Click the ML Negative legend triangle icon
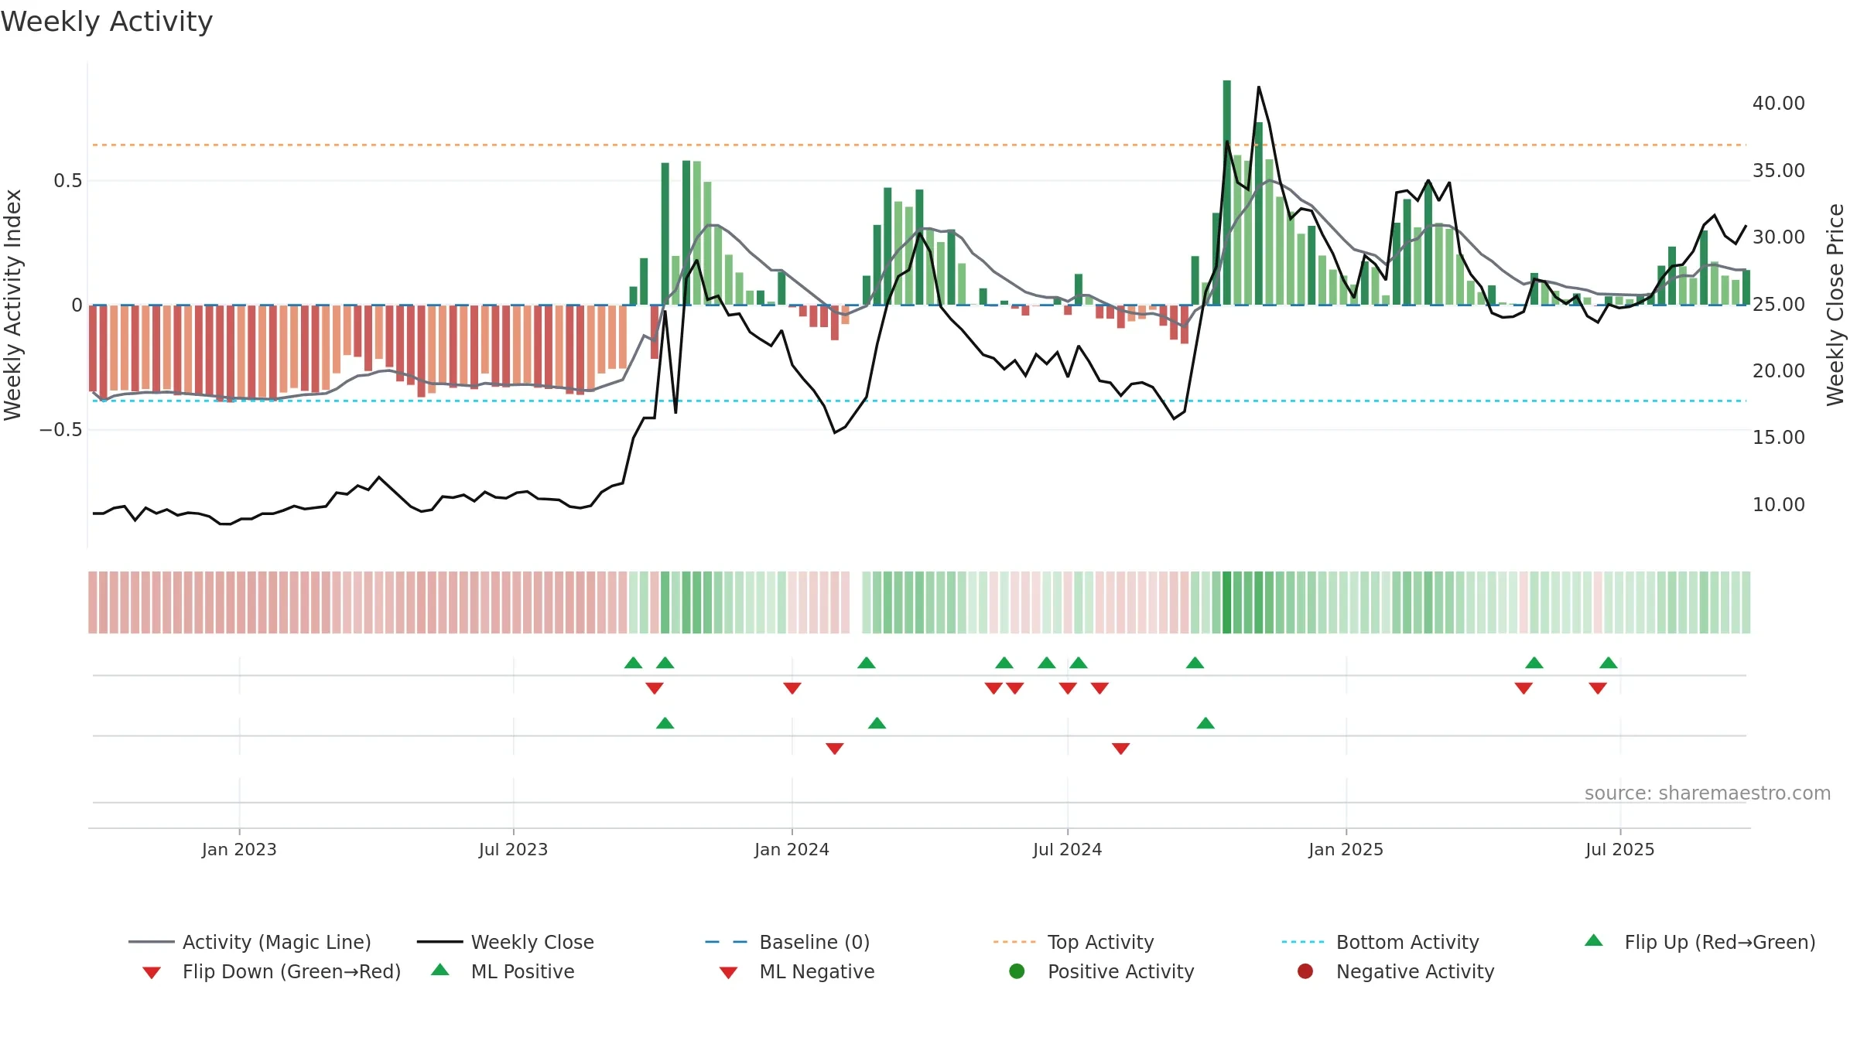The image size is (1857, 1044). [x=728, y=973]
